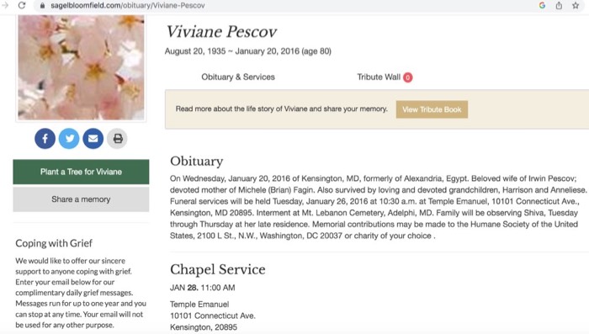This screenshot has height=334, width=589.
Task: Share obituary on Twitter
Action: point(69,139)
